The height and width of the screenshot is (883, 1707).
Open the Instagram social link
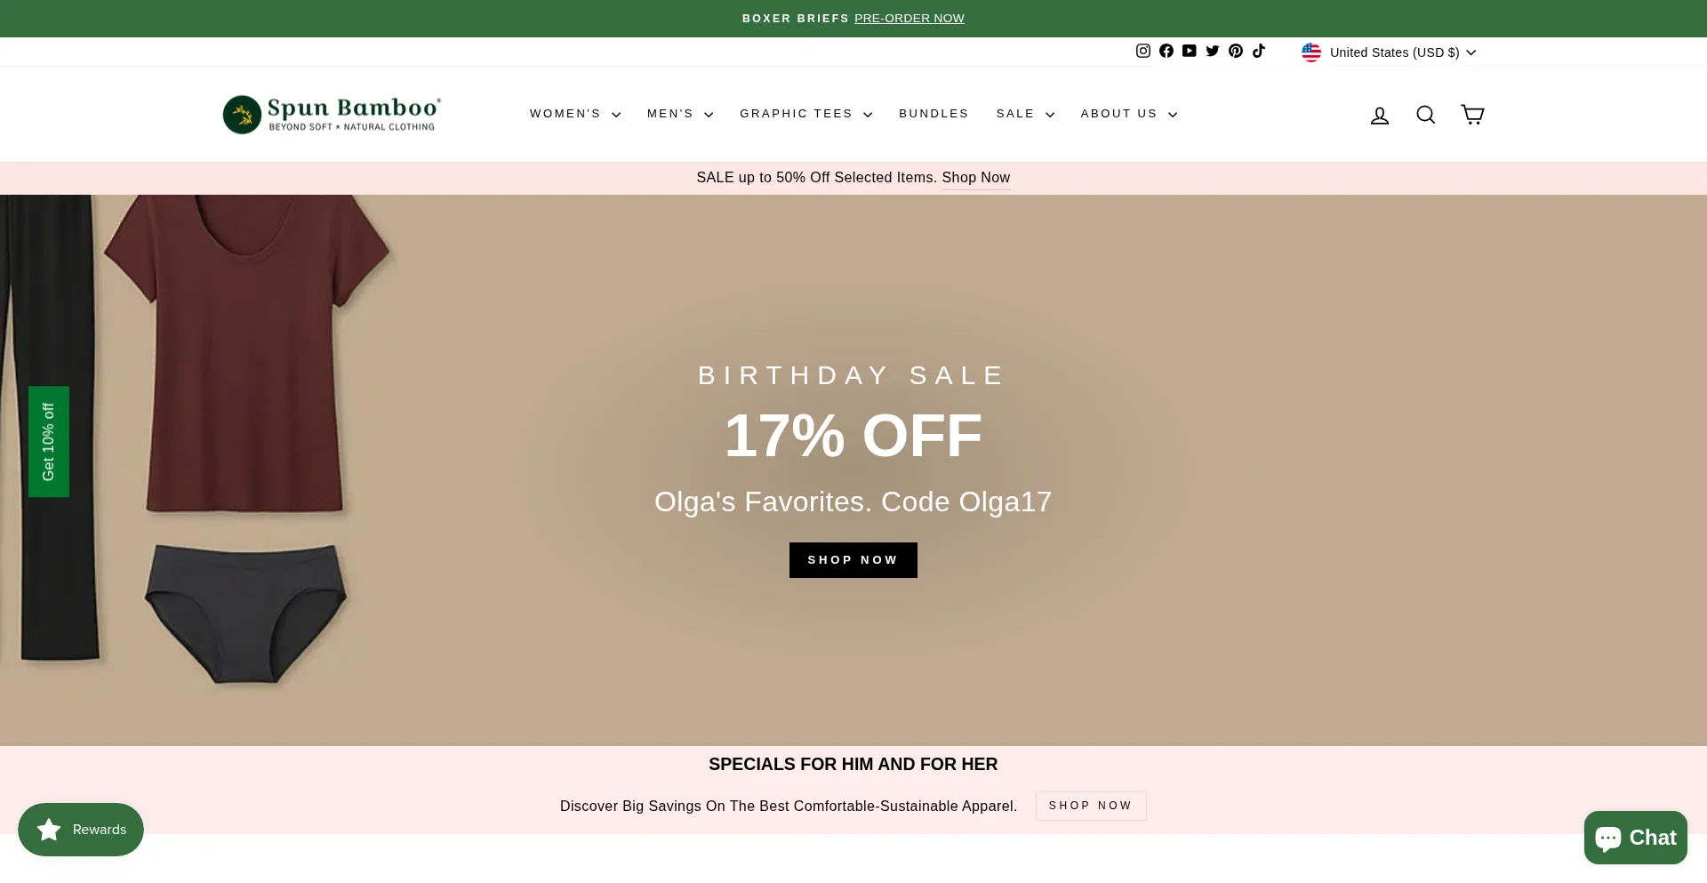[x=1143, y=52]
